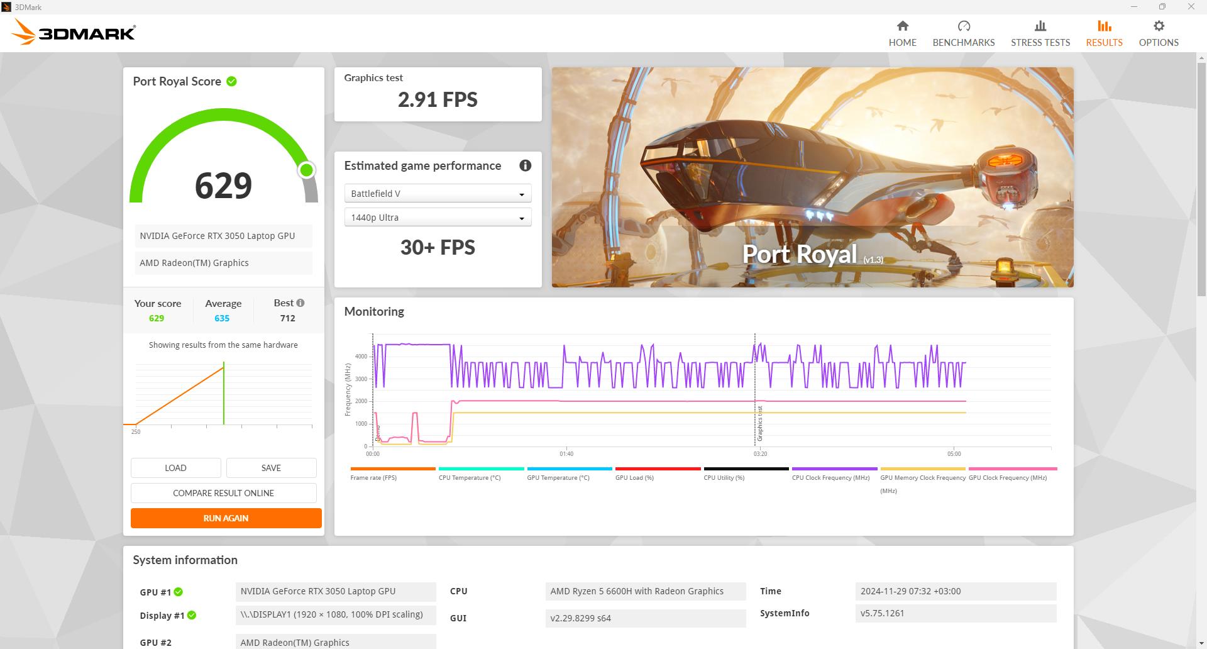1207x649 pixels.
Task: Toggle CPU Temperature legend swatch
Action: [x=481, y=469]
